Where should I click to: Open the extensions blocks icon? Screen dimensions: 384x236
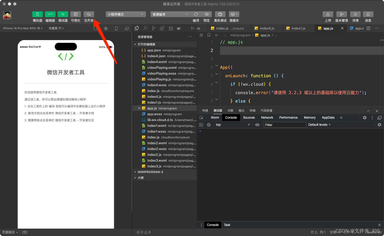coord(162,28)
